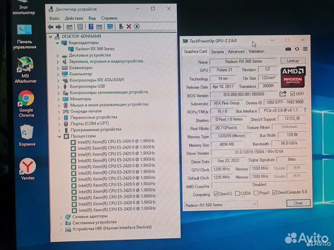Expand the Клавиатуры node
The width and height of the screenshot is (334, 250).
[58, 68]
